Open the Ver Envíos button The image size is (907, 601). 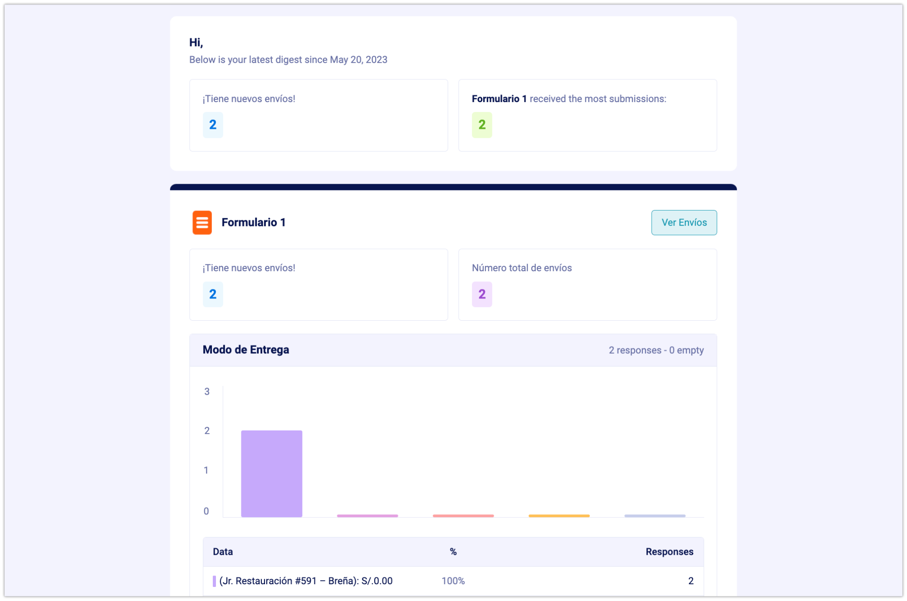coord(684,222)
